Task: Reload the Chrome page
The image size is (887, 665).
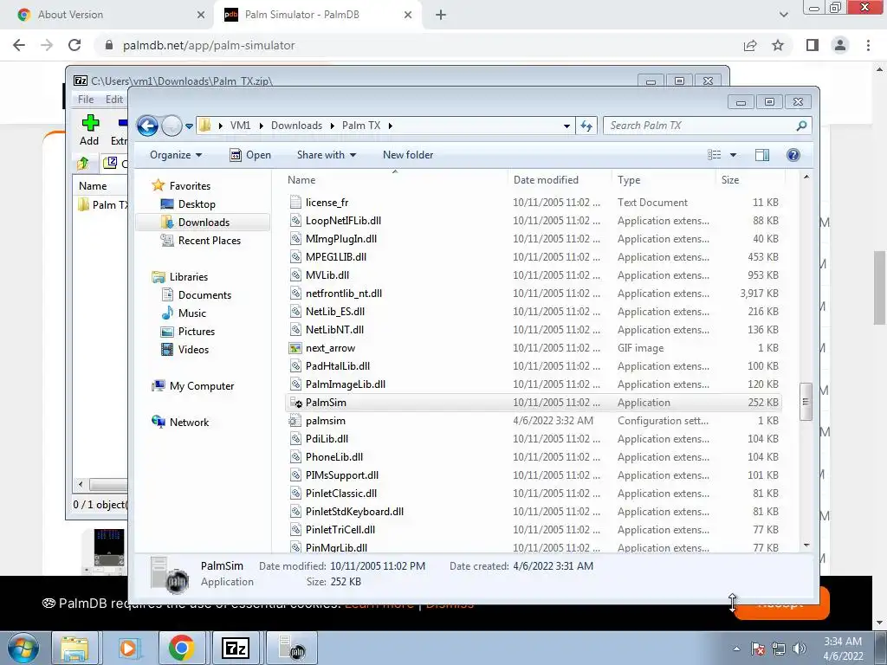Action: pos(74,45)
